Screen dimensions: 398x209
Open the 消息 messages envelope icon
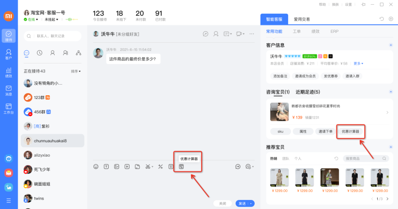coord(8,90)
